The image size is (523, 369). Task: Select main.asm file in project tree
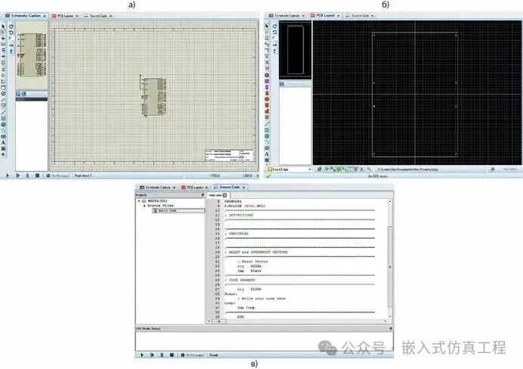178,211
